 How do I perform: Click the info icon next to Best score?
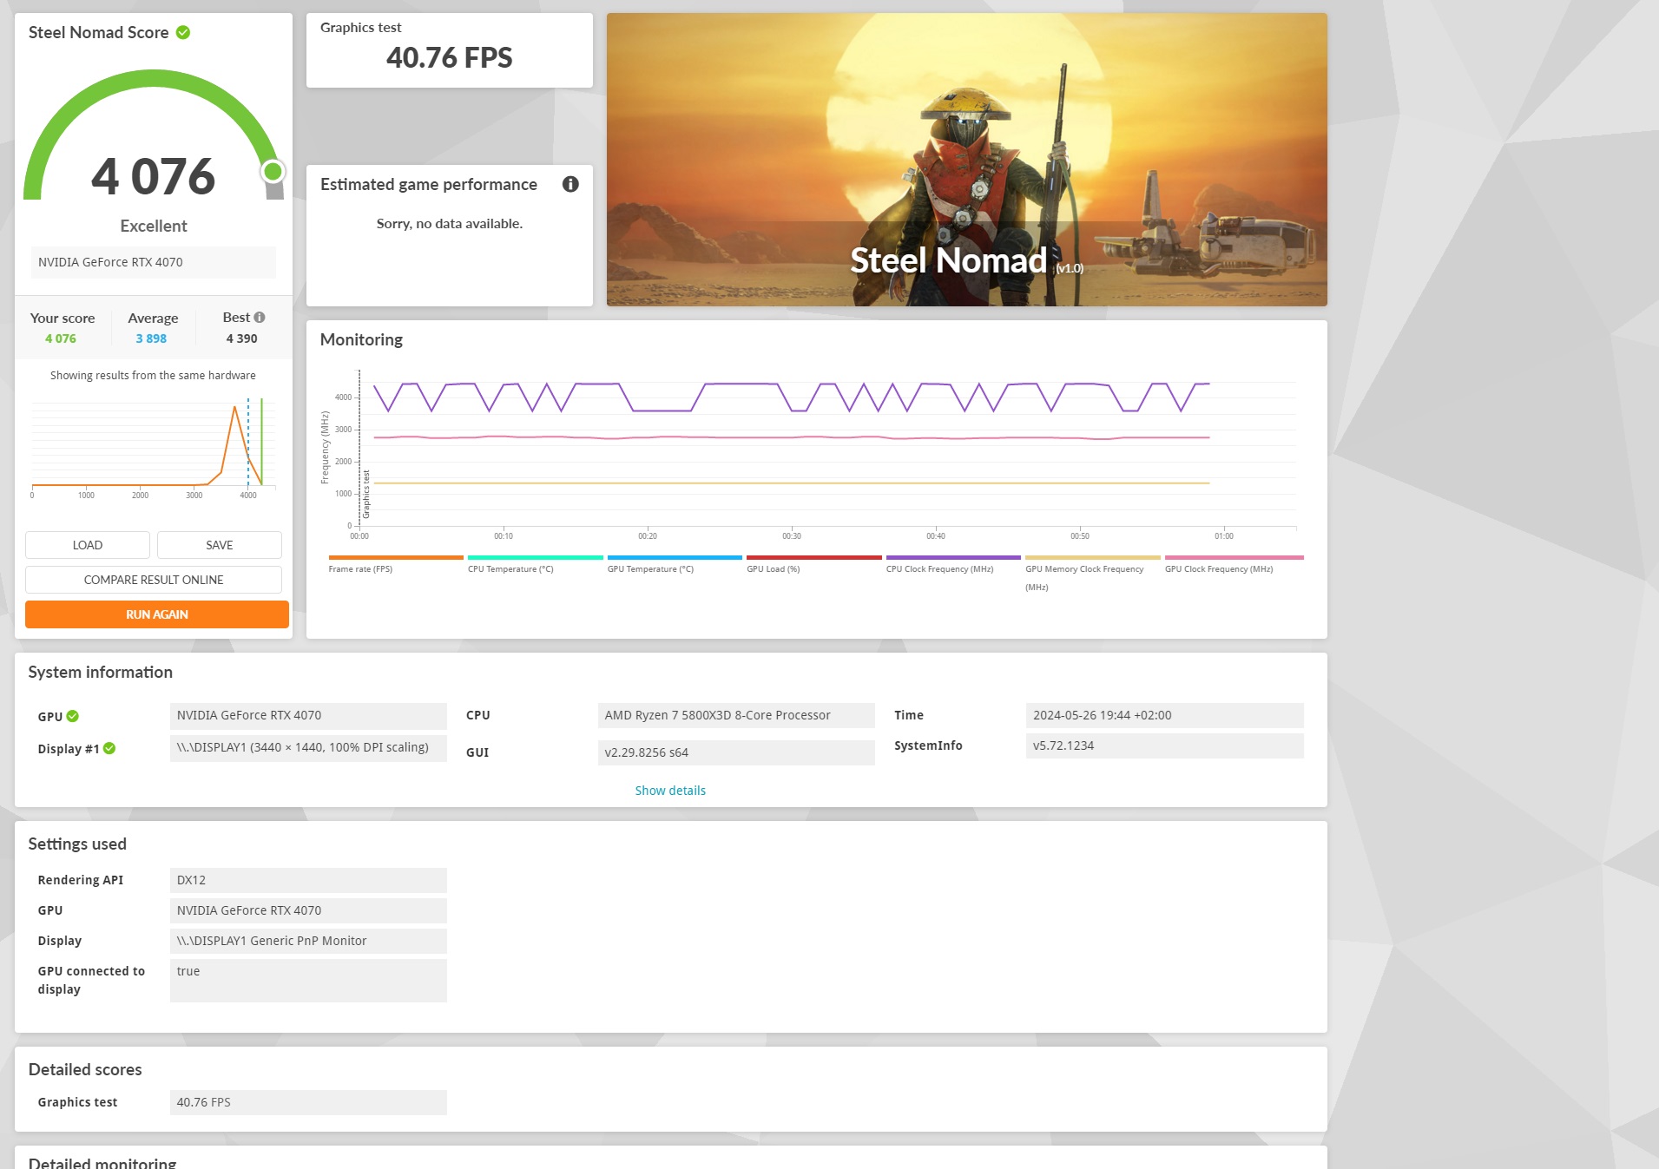click(x=260, y=318)
